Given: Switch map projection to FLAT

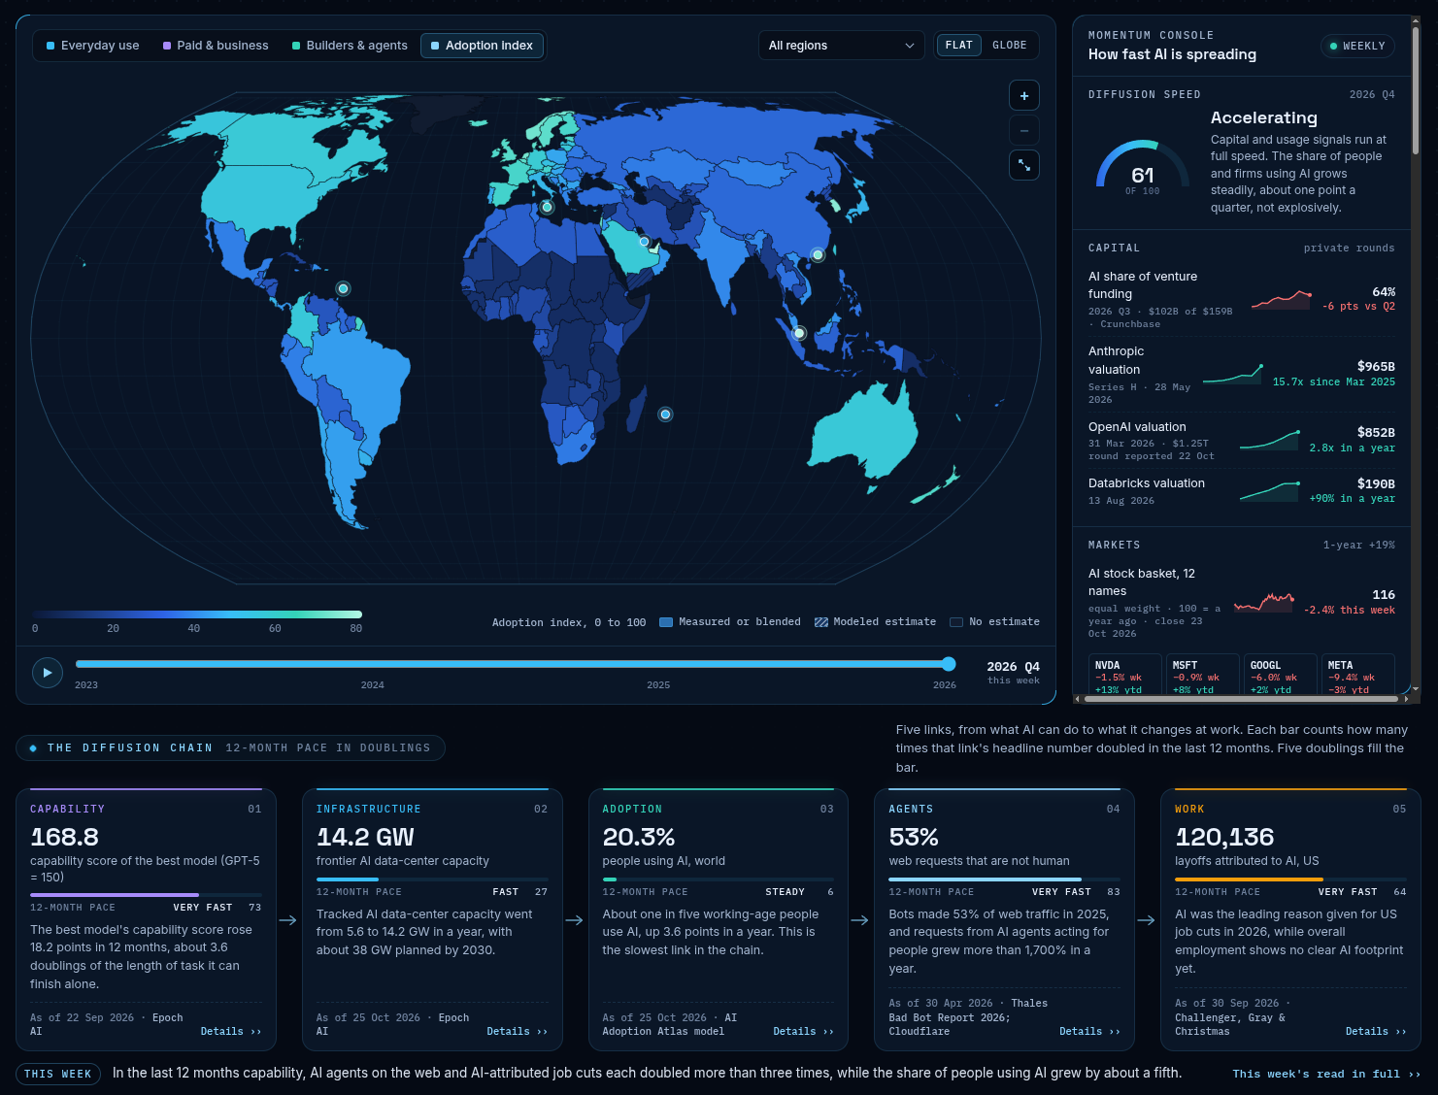Looking at the screenshot, I should pyautogui.click(x=958, y=46).
